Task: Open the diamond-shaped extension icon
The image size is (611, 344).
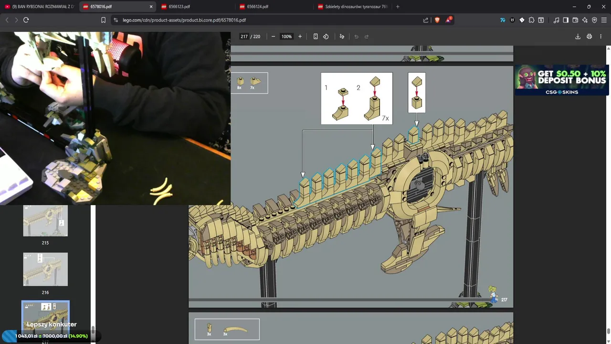Action: (x=522, y=20)
